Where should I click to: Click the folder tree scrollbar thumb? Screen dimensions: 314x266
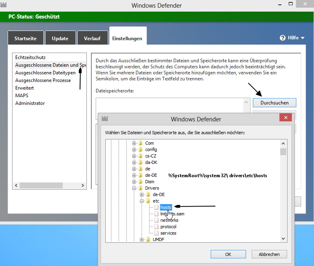(283, 151)
